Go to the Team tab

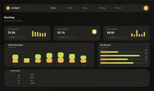[x=85, y=8]
